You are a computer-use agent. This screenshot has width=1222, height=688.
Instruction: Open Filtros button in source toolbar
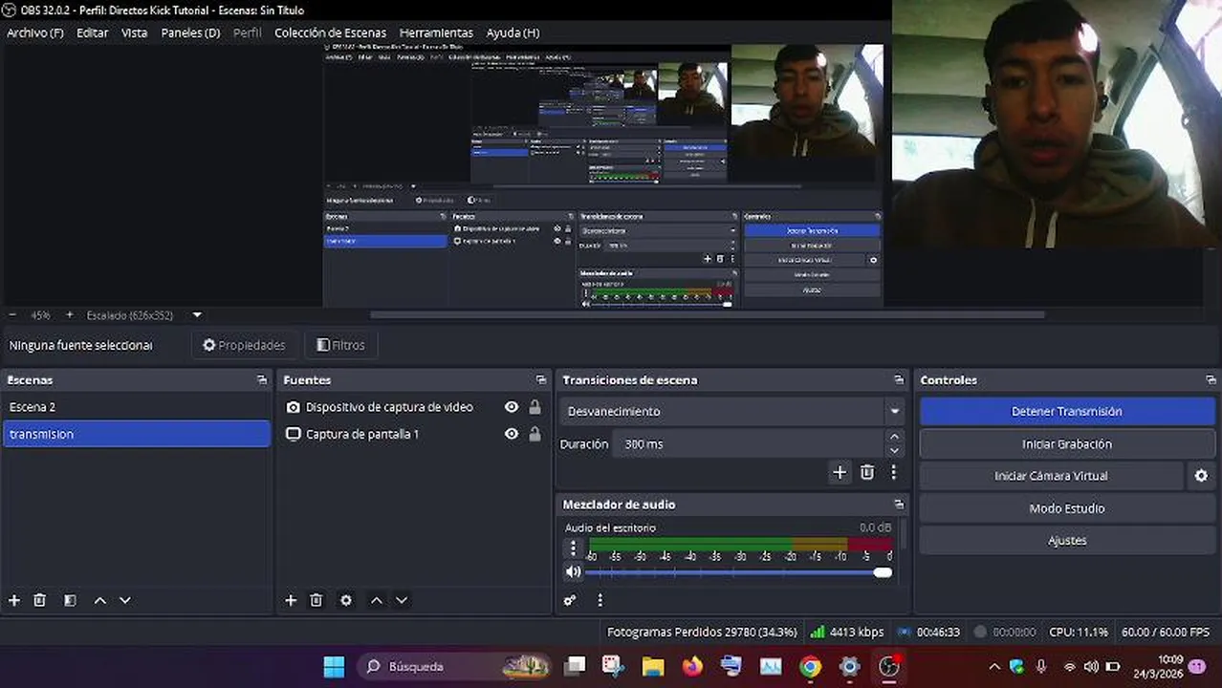click(340, 345)
